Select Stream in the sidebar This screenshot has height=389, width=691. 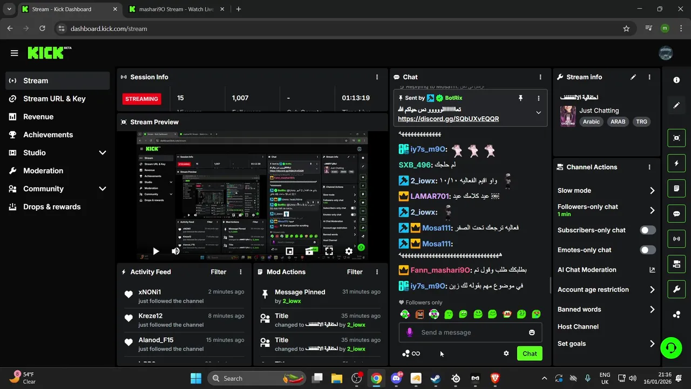pyautogui.click(x=58, y=81)
